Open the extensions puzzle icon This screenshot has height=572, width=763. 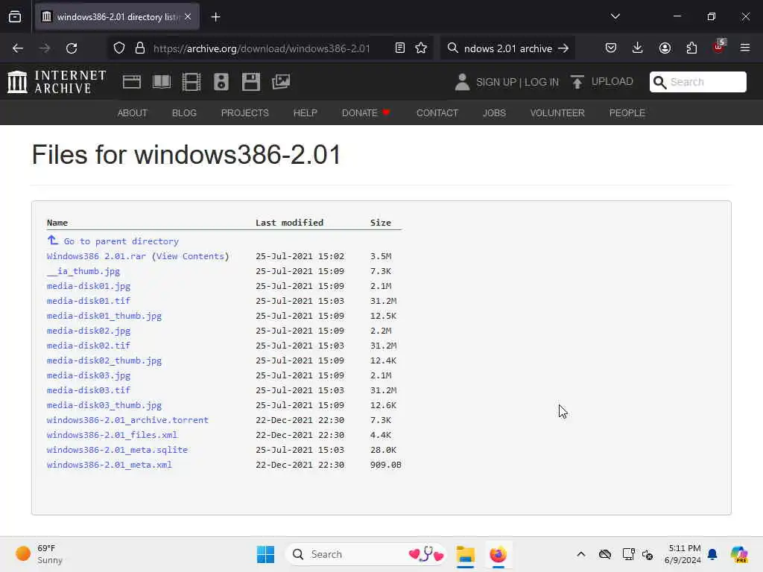[691, 48]
